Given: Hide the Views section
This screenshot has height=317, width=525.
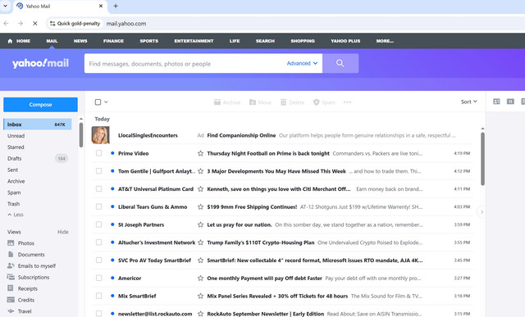Looking at the screenshot, I should (x=62, y=232).
